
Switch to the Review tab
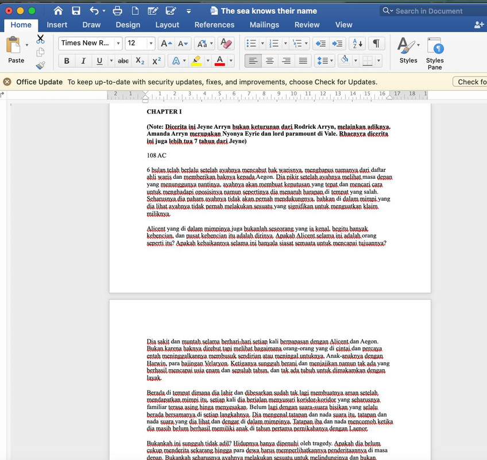(x=307, y=25)
